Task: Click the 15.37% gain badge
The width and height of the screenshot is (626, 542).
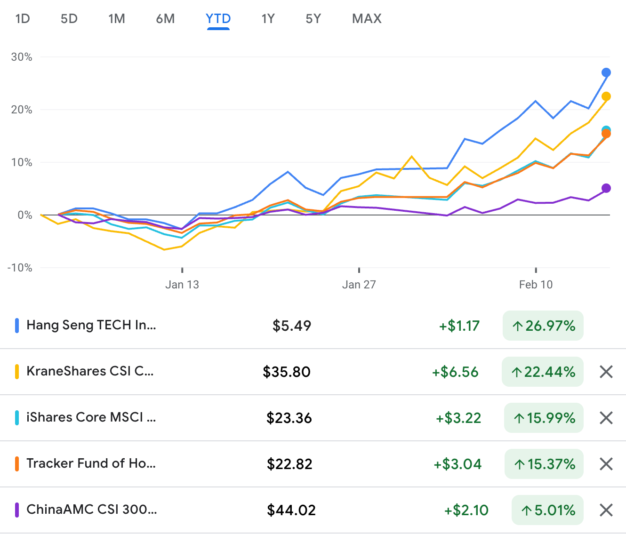Action: tap(544, 464)
